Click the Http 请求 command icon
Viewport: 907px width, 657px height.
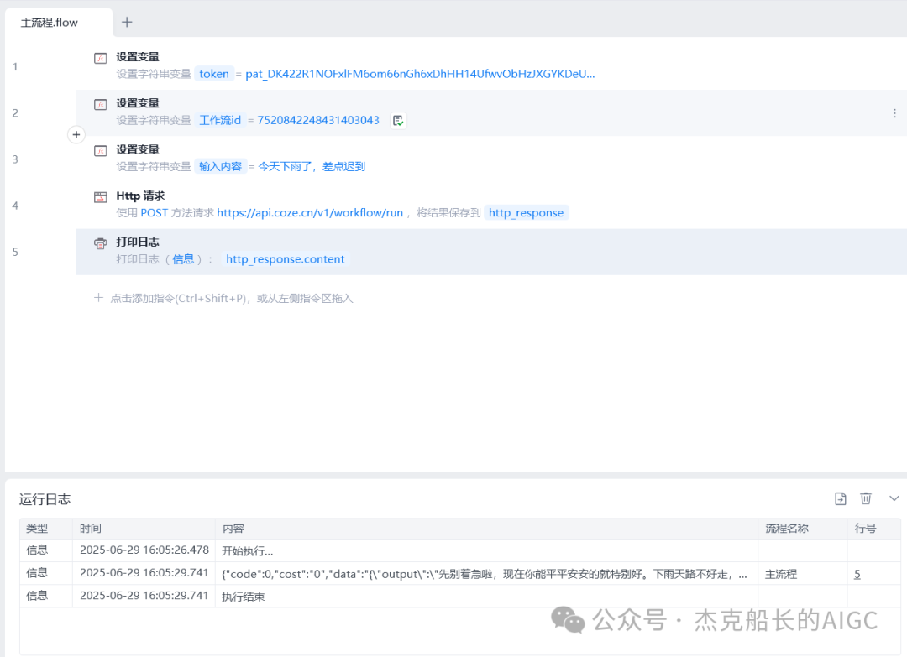point(101,197)
